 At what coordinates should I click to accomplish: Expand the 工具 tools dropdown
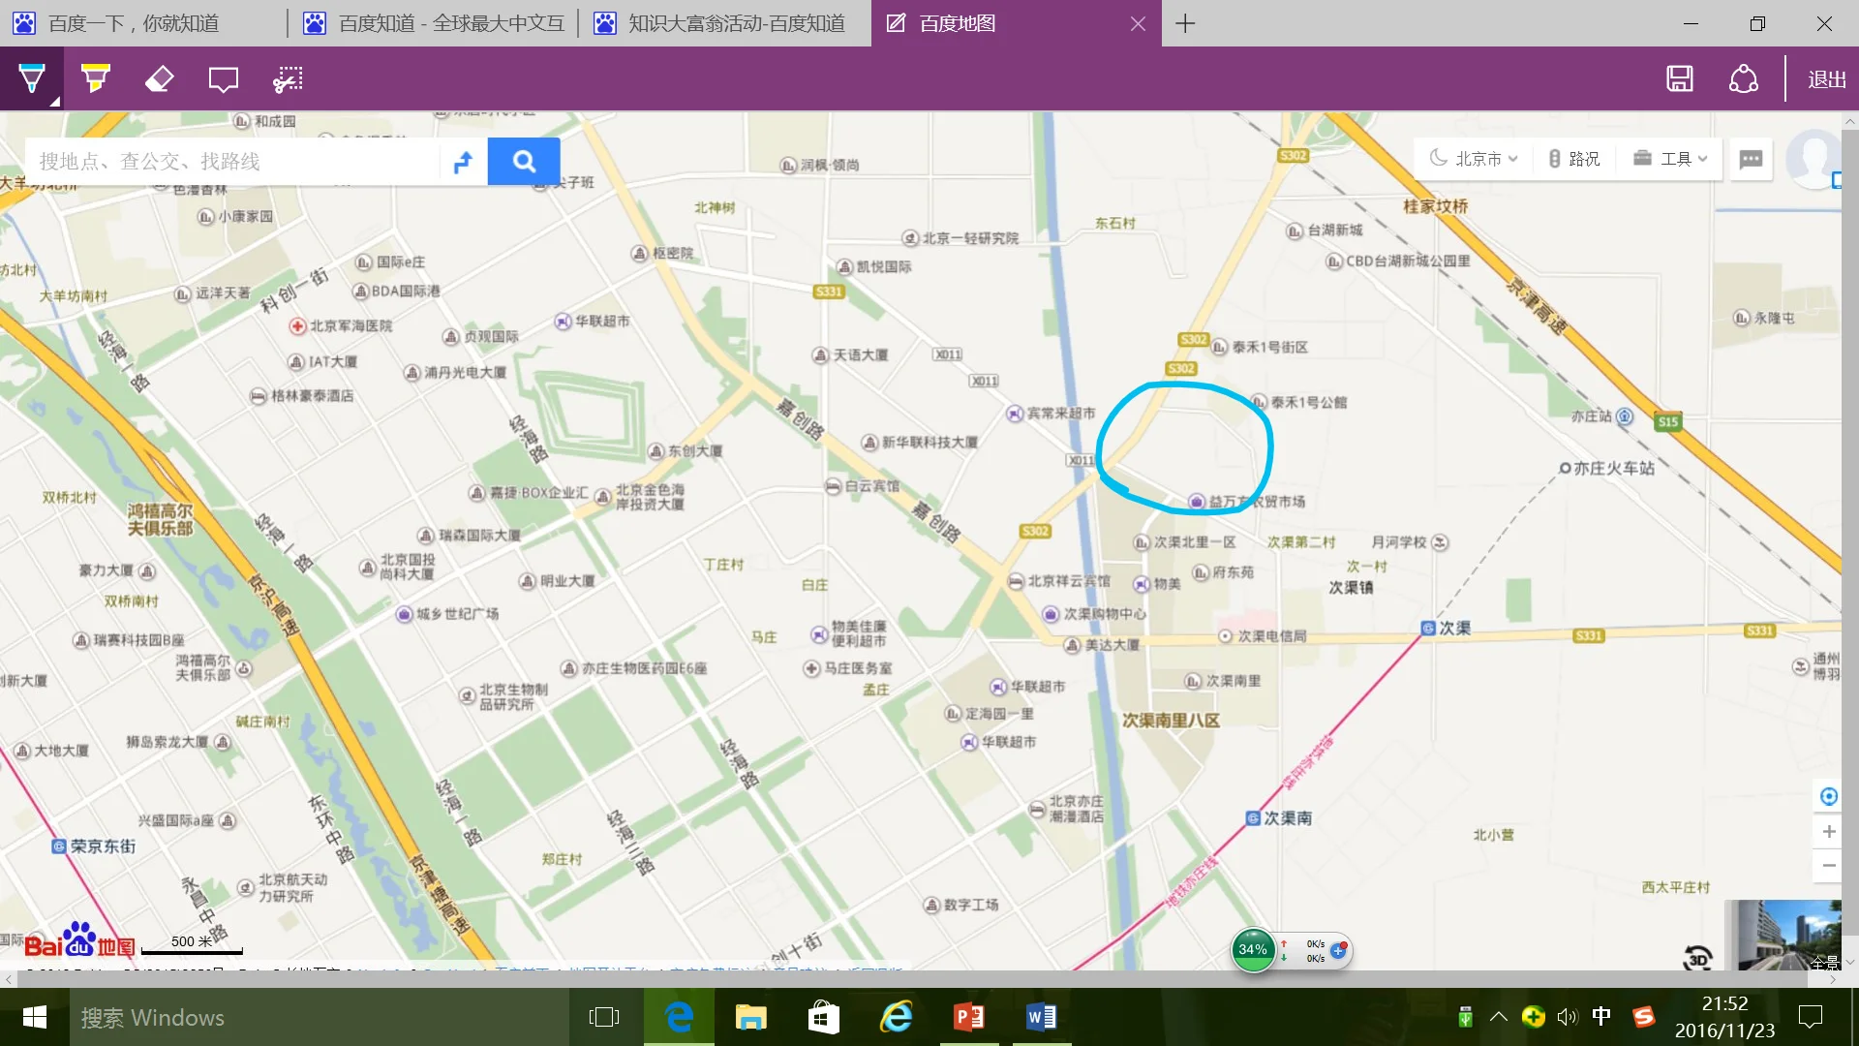(x=1669, y=158)
